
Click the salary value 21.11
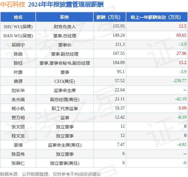[120, 99]
